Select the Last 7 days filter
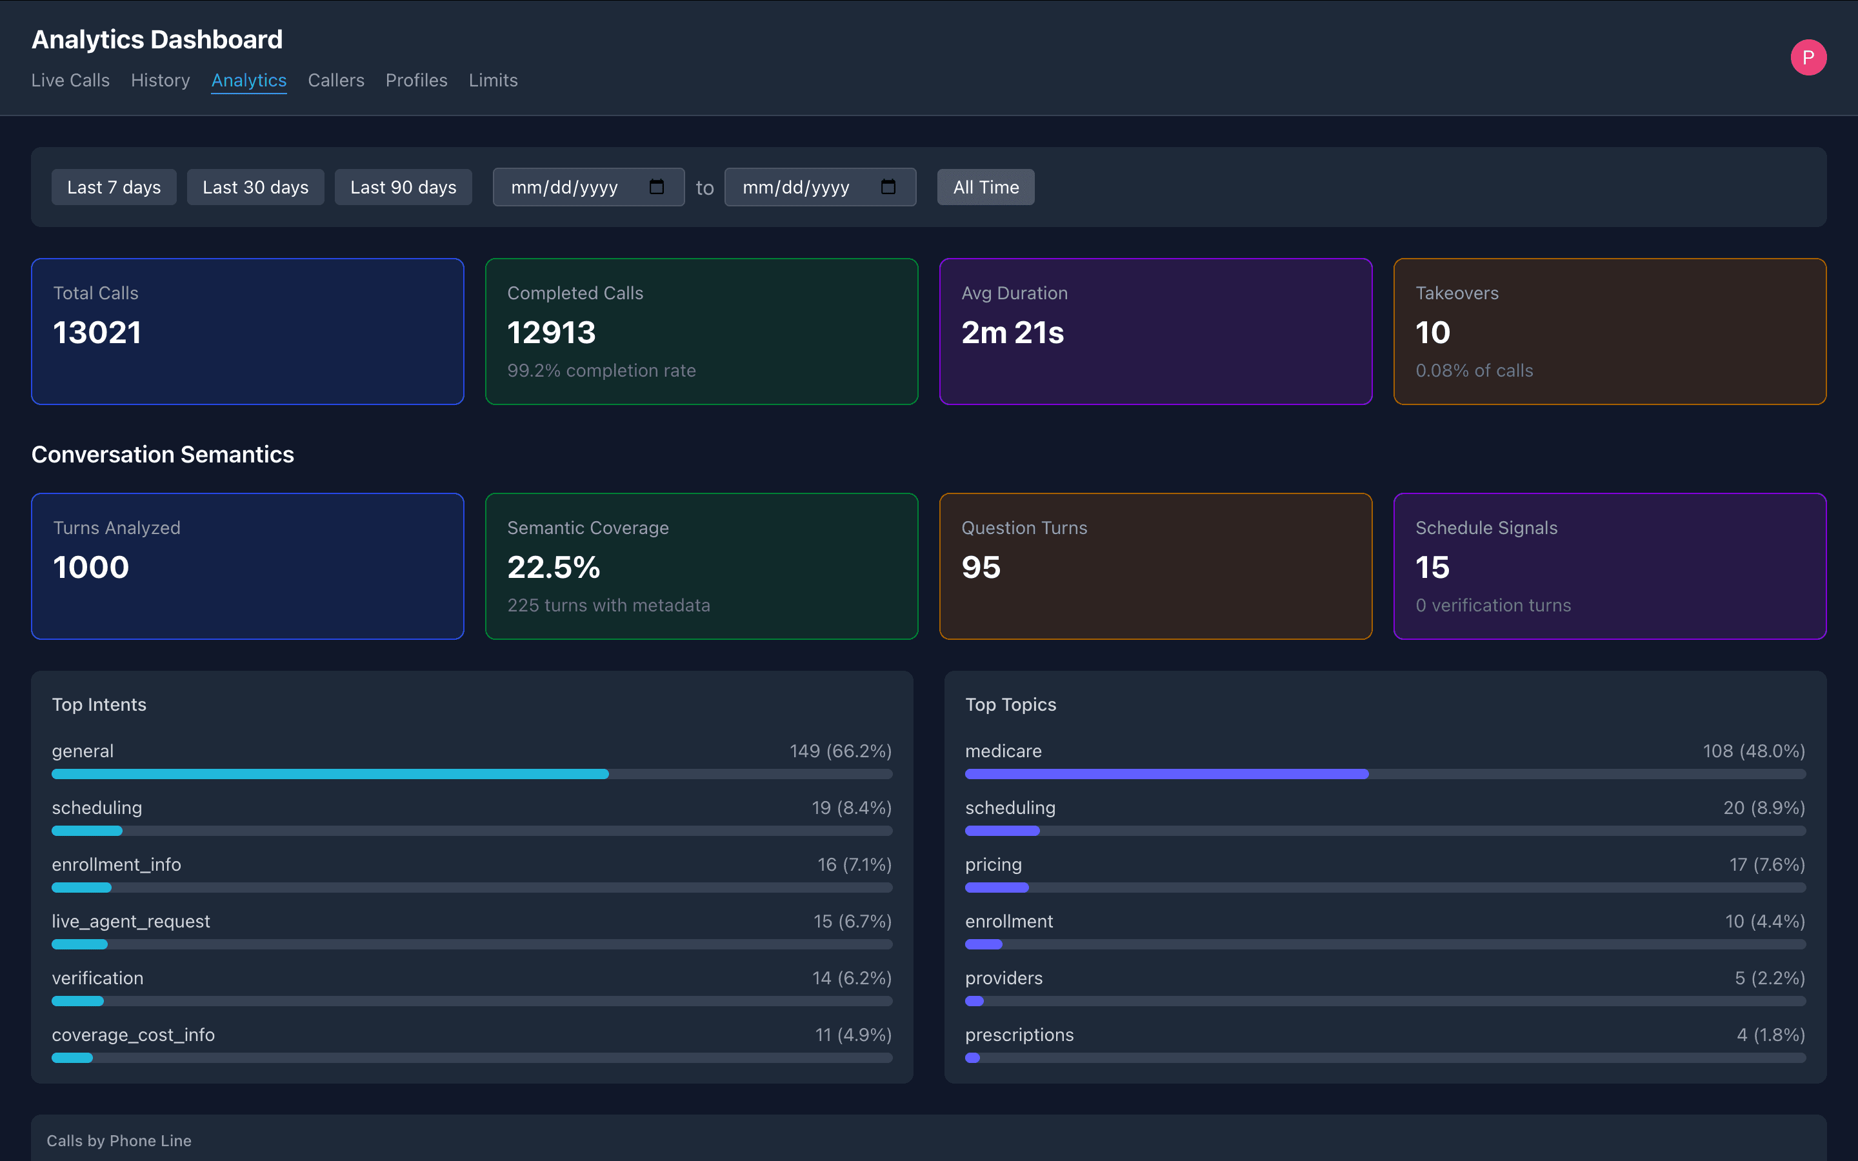 (114, 186)
